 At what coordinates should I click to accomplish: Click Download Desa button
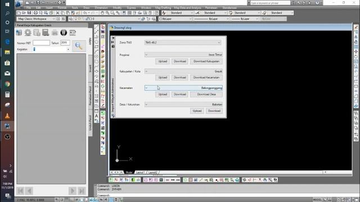click(206, 94)
